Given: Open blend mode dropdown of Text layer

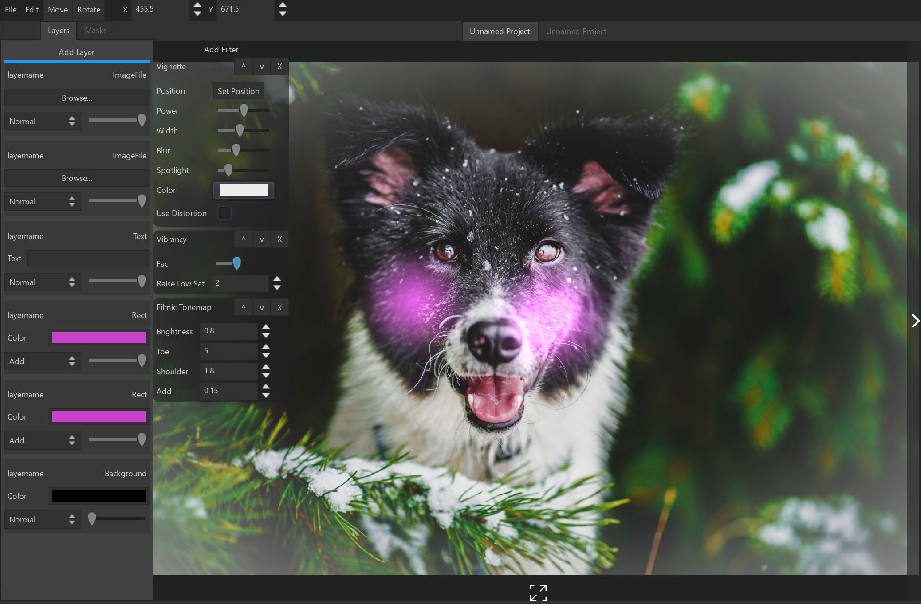Looking at the screenshot, I should pos(43,282).
